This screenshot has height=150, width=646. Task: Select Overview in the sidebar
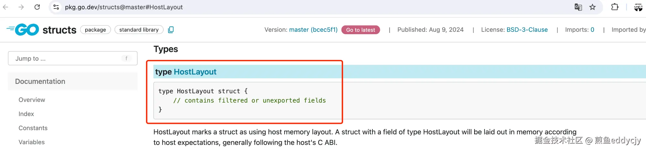(32, 100)
